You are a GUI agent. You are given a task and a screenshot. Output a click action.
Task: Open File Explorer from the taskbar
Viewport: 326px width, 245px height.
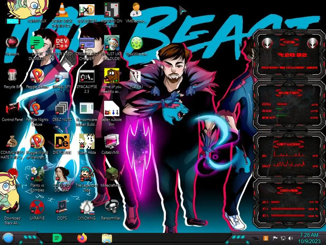tap(107, 238)
